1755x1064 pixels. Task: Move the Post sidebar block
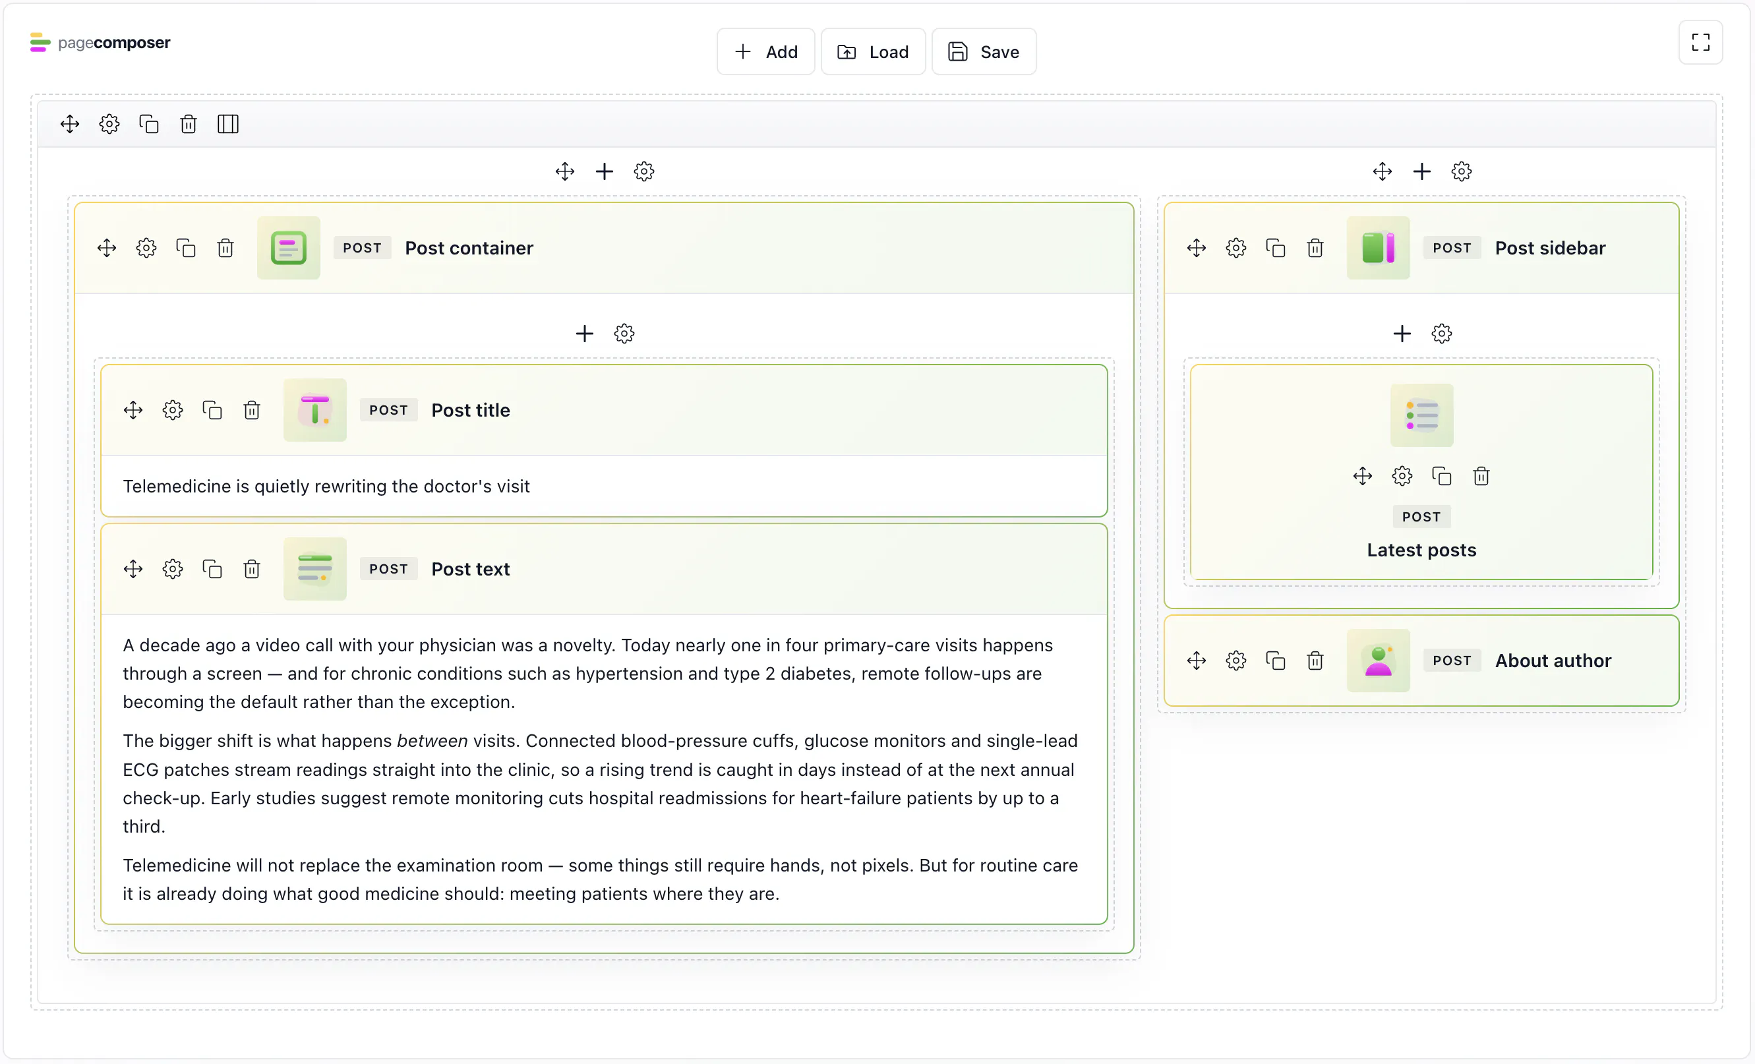[x=1197, y=248]
